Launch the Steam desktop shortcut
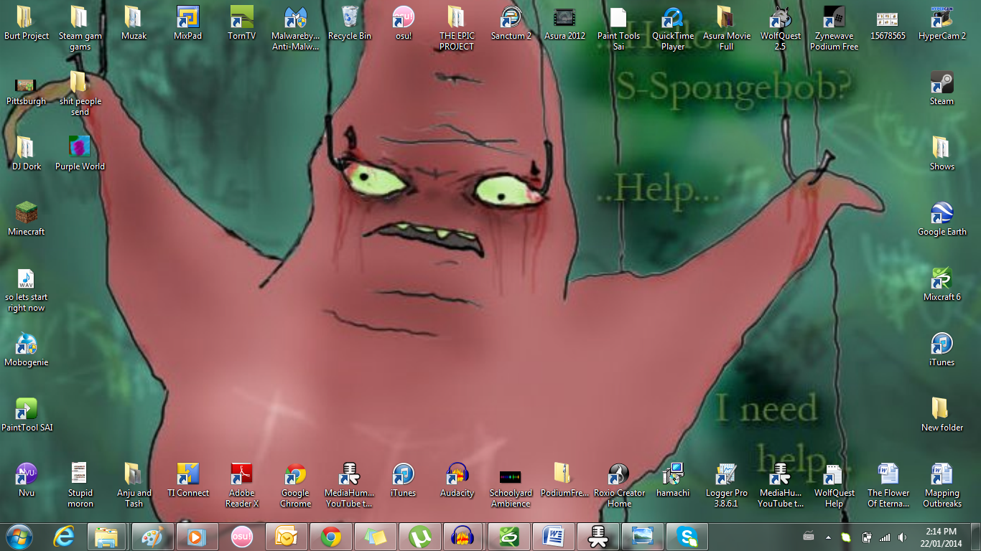 pos(942,89)
